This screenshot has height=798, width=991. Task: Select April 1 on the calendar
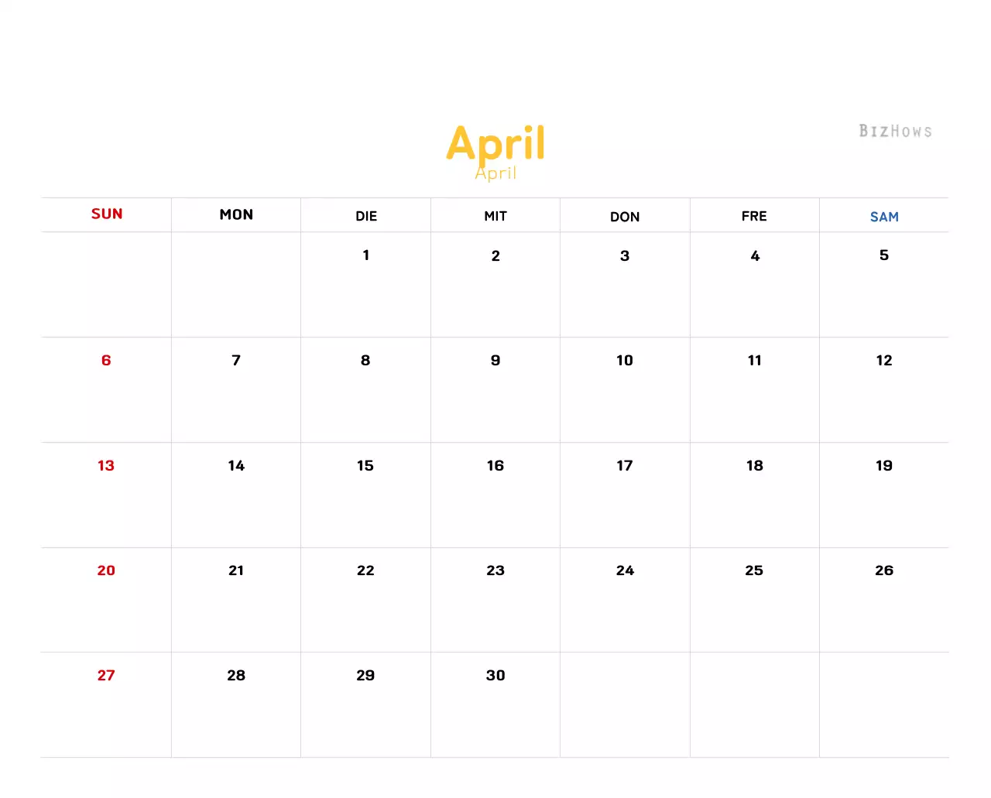coord(366,255)
